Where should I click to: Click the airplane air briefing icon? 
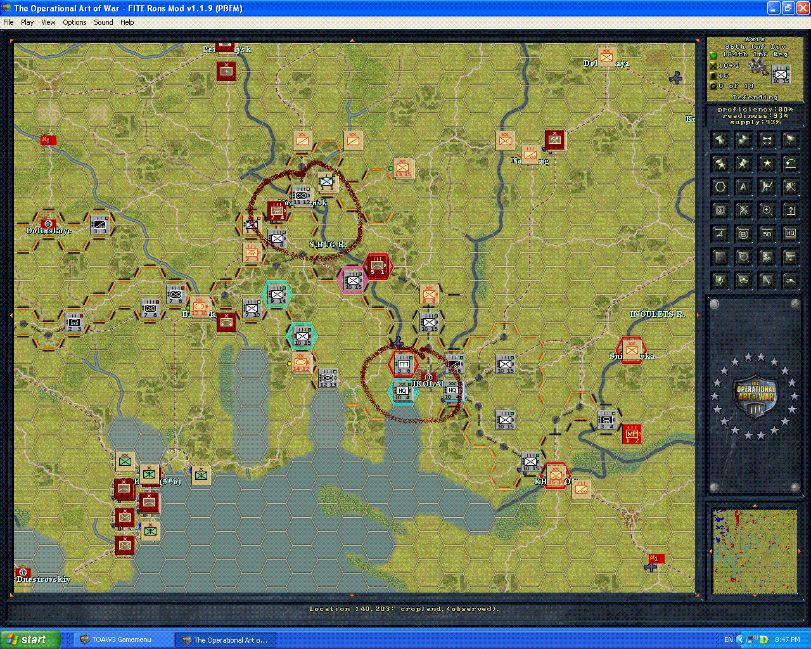click(x=790, y=257)
